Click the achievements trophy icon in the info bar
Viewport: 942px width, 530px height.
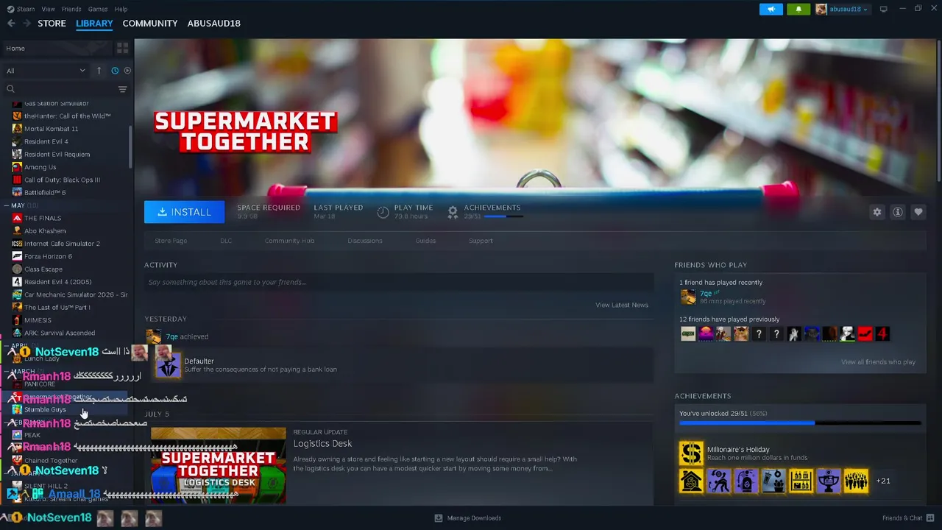click(x=453, y=212)
